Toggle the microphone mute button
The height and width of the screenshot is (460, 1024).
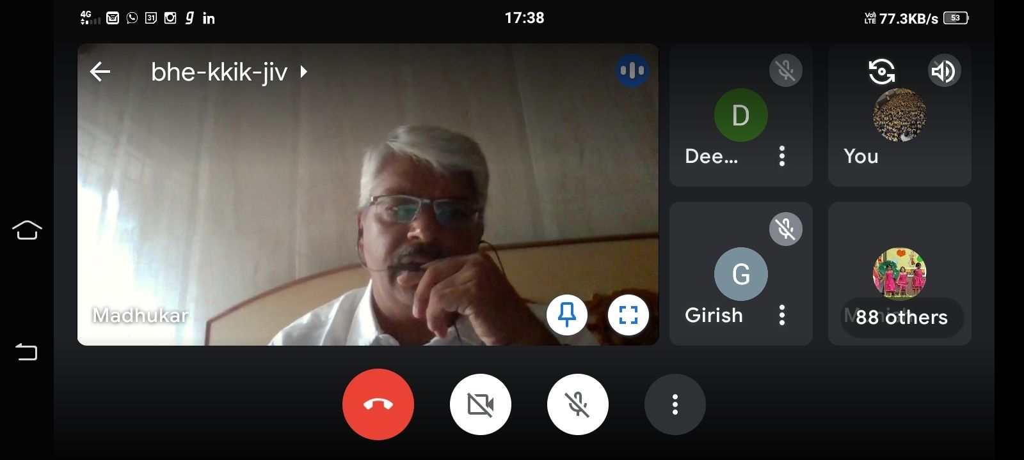point(577,404)
